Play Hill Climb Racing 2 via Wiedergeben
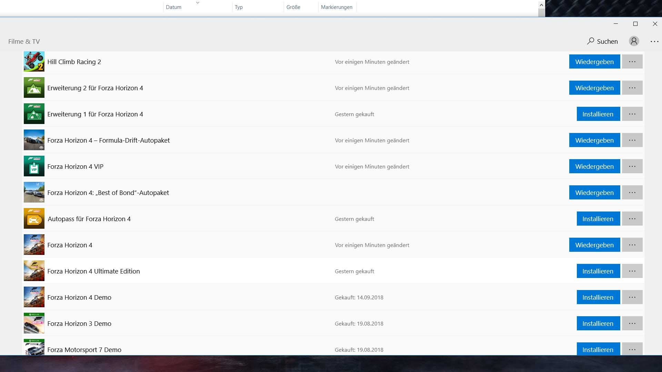 594,62
